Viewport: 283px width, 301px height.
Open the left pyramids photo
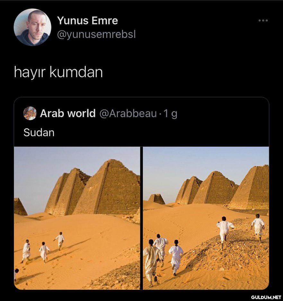point(77,218)
